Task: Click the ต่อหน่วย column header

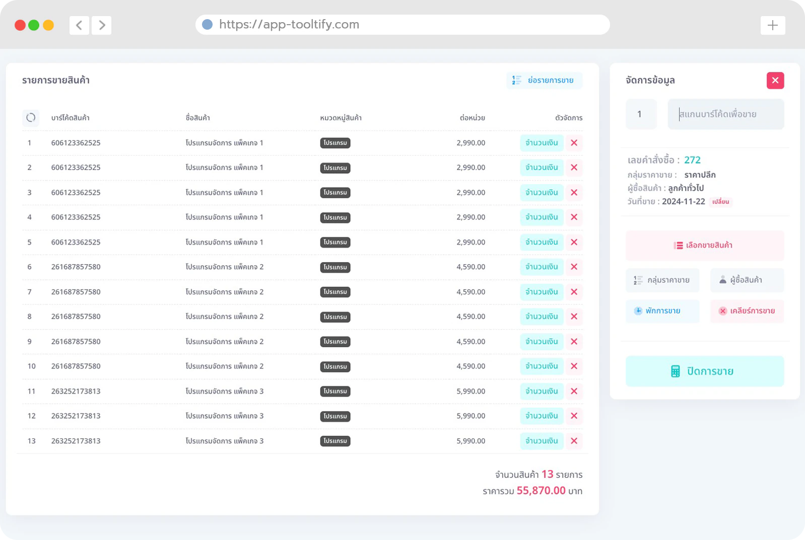Action: click(x=473, y=118)
